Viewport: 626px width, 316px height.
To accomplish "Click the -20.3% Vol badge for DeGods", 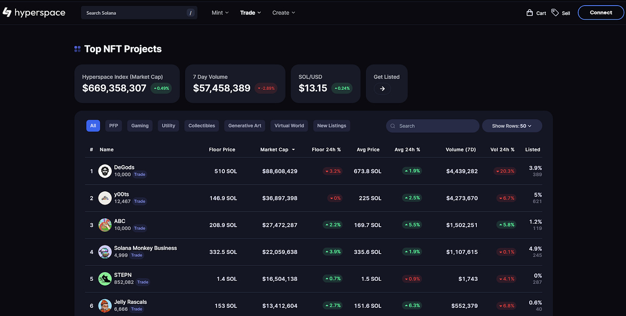I will coord(505,171).
